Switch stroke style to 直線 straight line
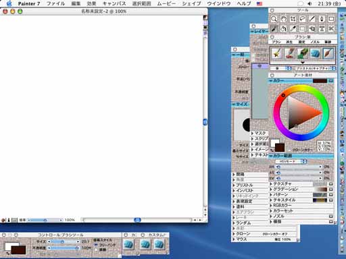This screenshot has height=259, width=346. click(96, 250)
